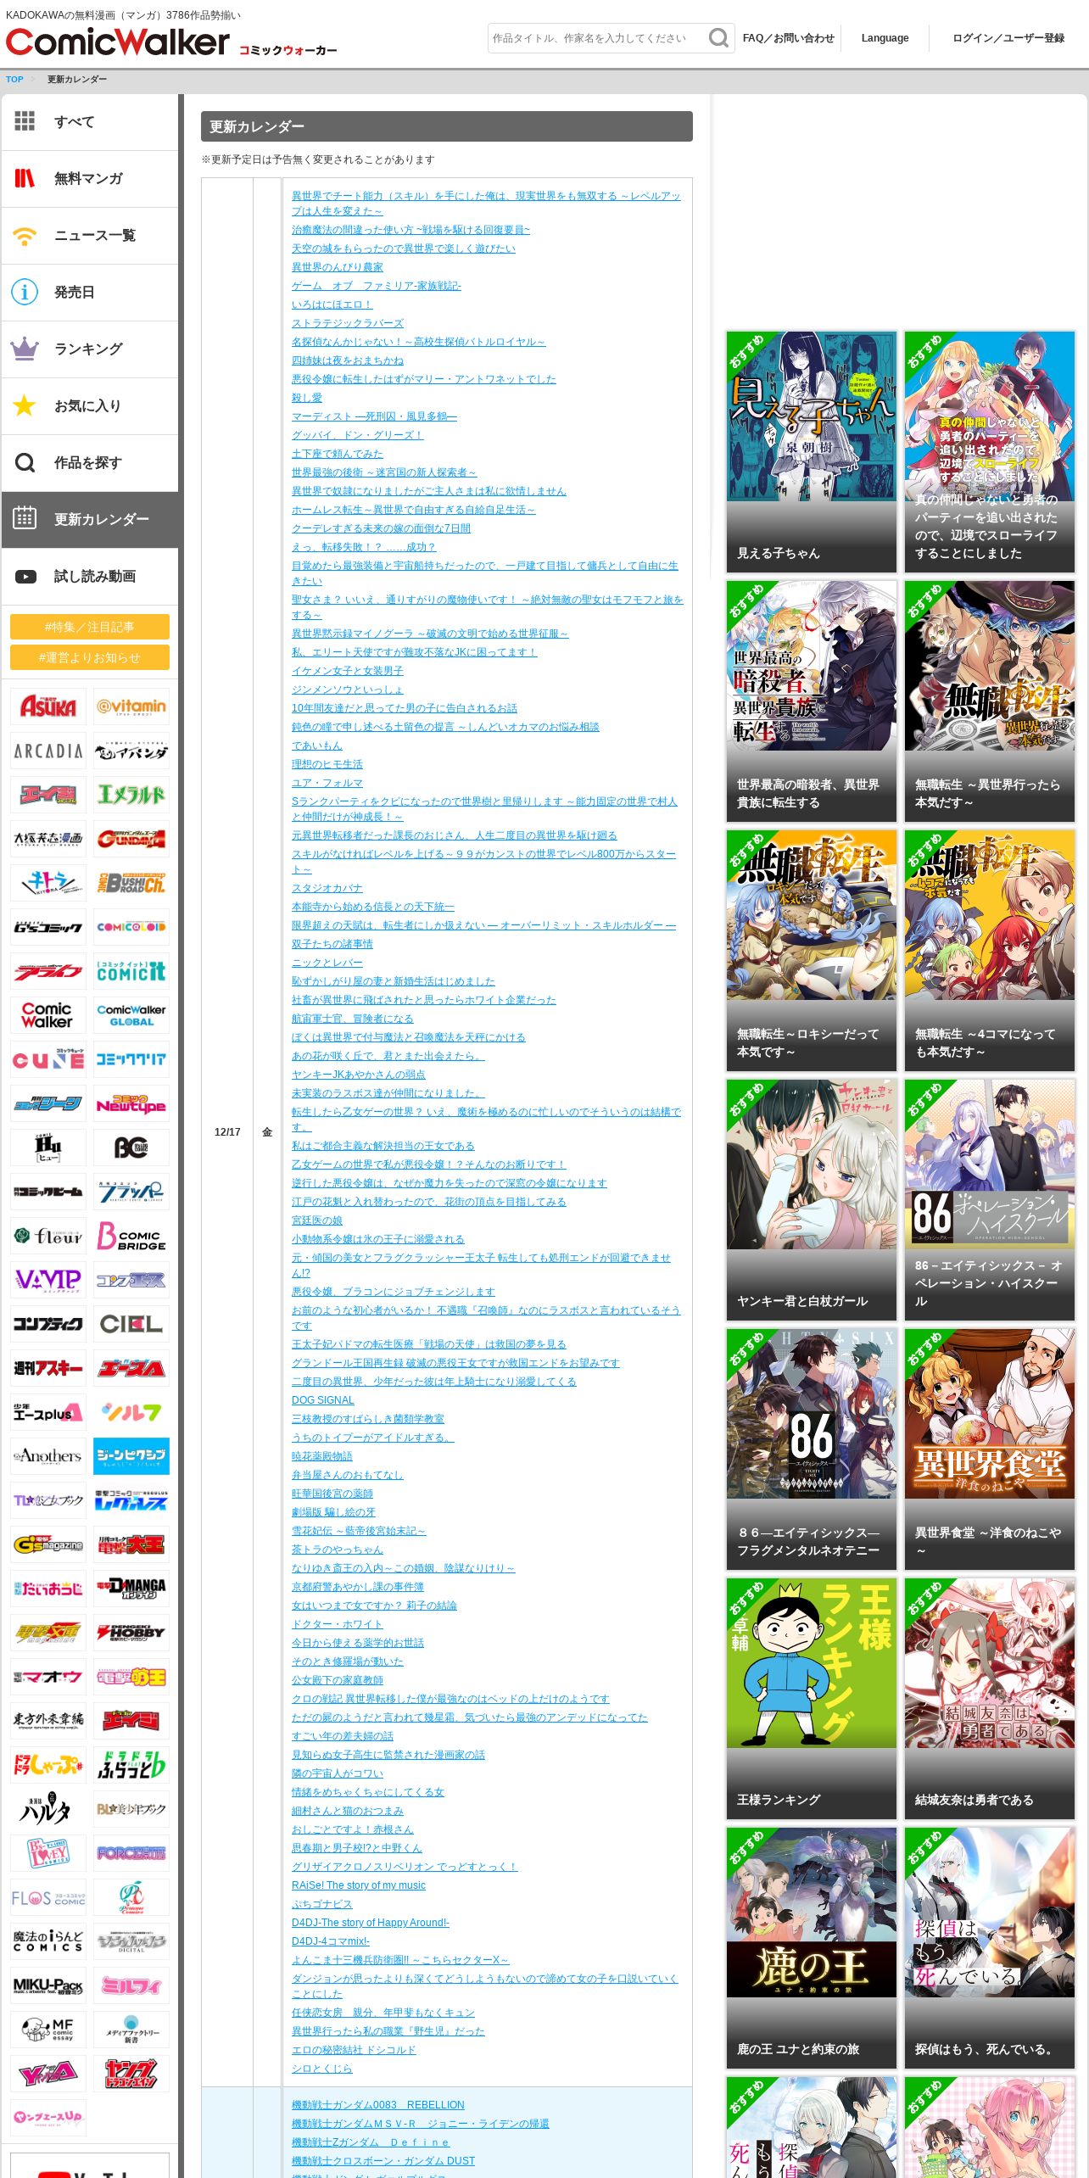The height and width of the screenshot is (2178, 1089).
Task: Open 機動戦士ガンダム0083 REBELLION link
Action: click(378, 2105)
